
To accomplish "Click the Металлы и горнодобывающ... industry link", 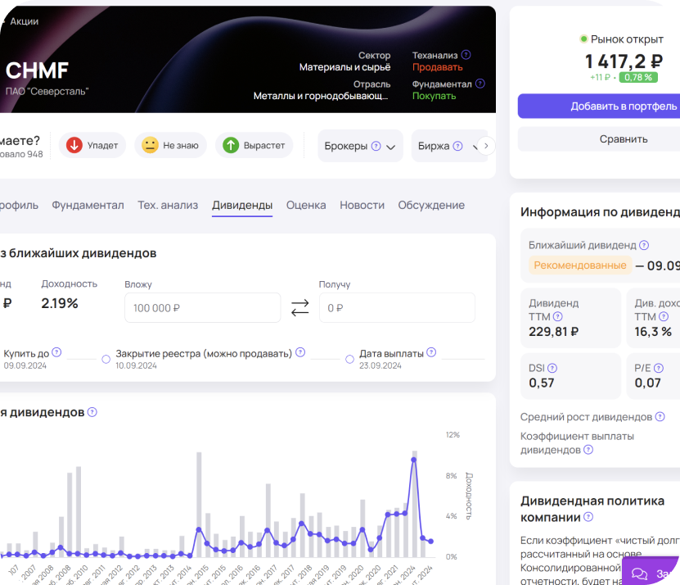I will [321, 96].
